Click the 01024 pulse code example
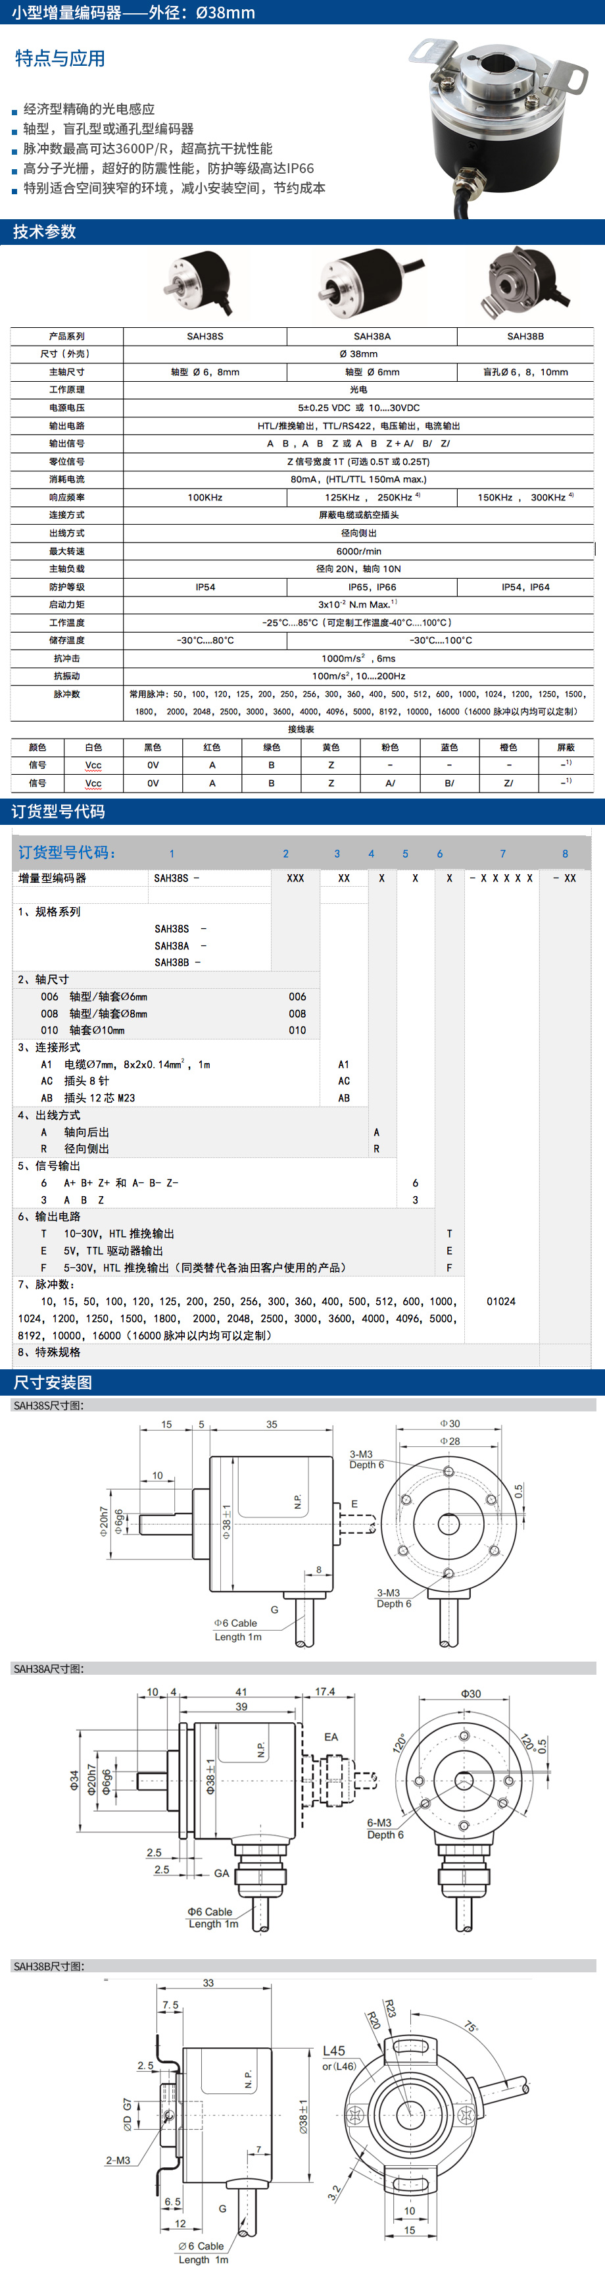This screenshot has width=605, height=2287. pyautogui.click(x=501, y=1301)
